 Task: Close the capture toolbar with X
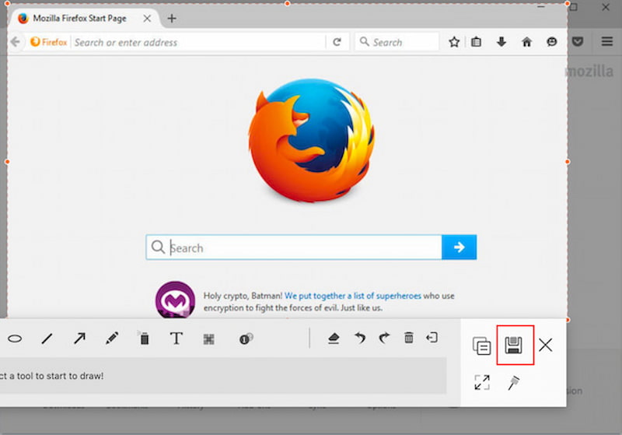click(x=546, y=346)
